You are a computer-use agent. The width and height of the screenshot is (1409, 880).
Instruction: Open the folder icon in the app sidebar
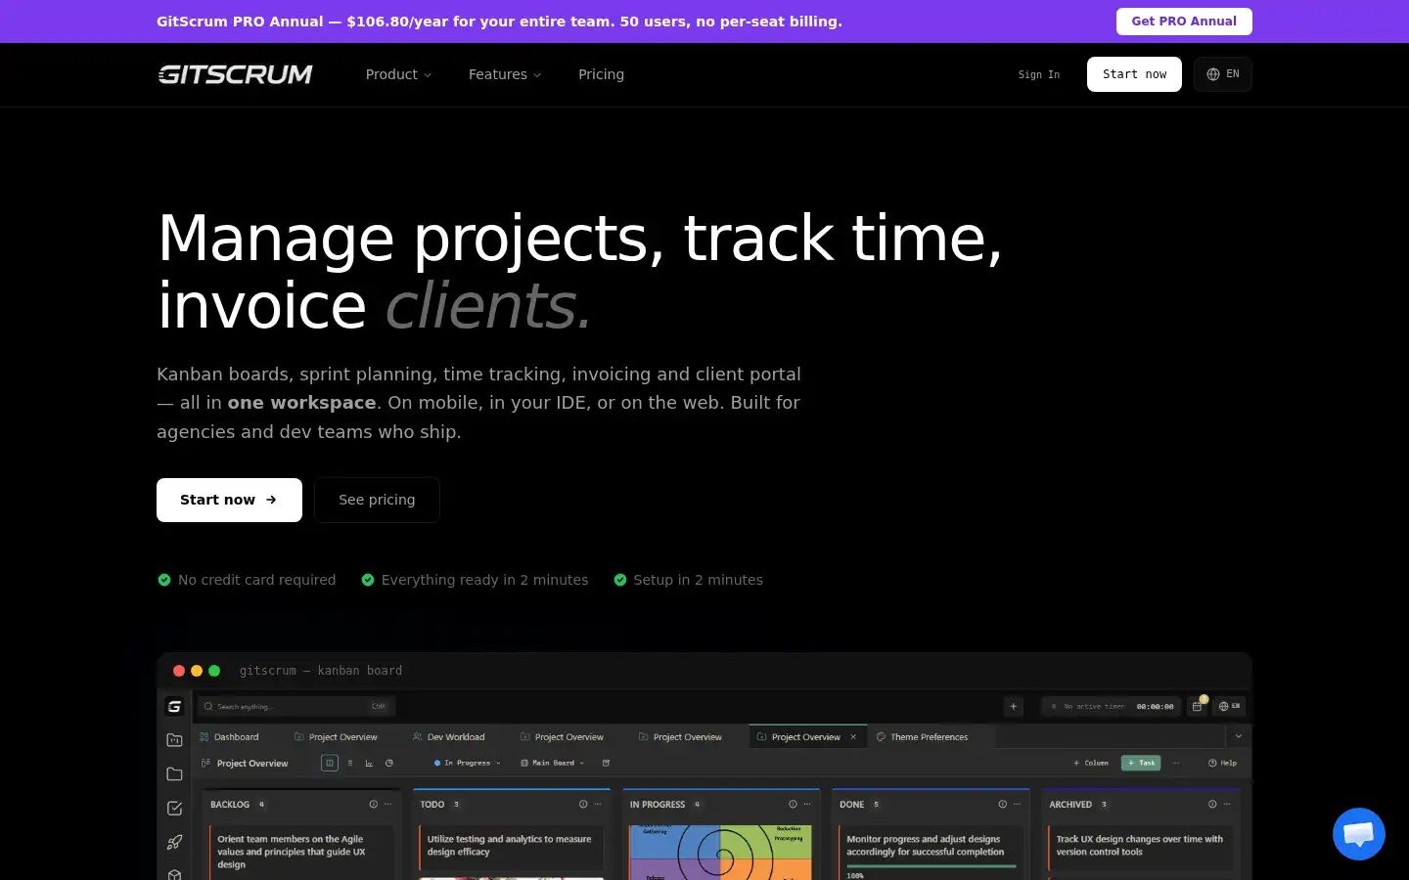174,774
